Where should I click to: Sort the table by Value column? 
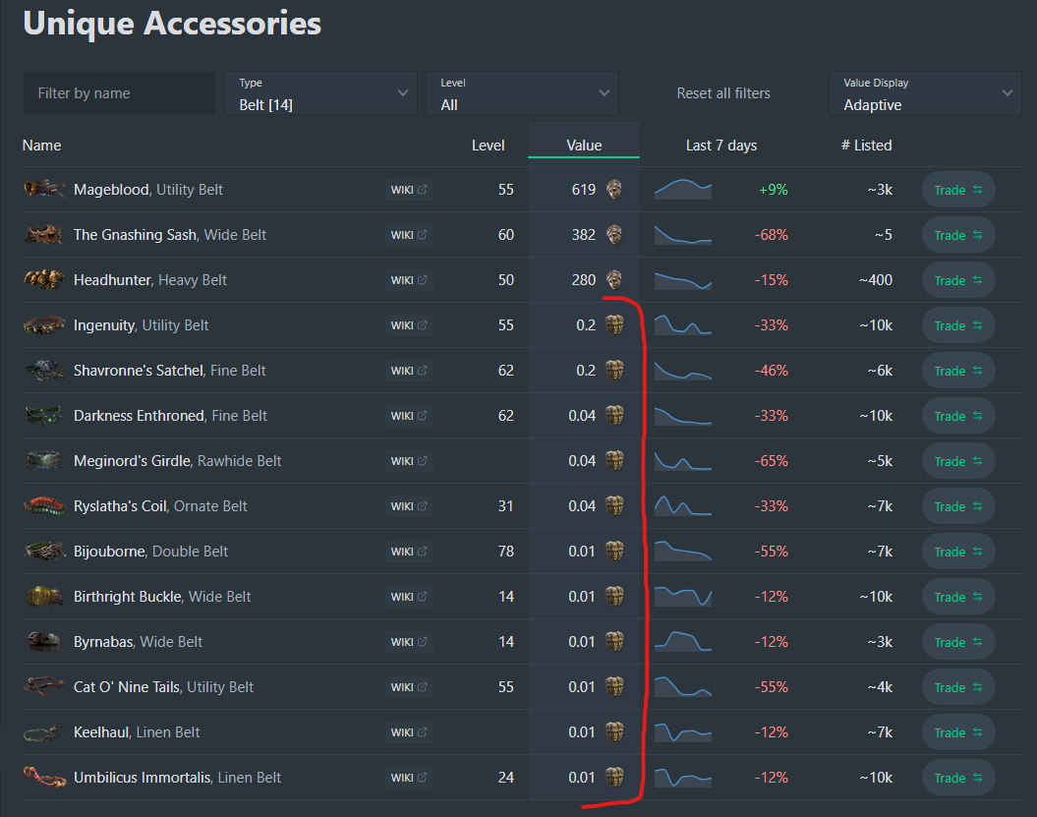(584, 146)
